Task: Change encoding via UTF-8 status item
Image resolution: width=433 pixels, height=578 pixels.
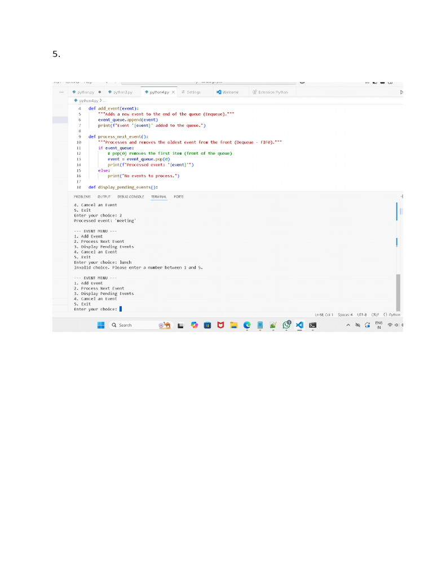Action: 361,315
